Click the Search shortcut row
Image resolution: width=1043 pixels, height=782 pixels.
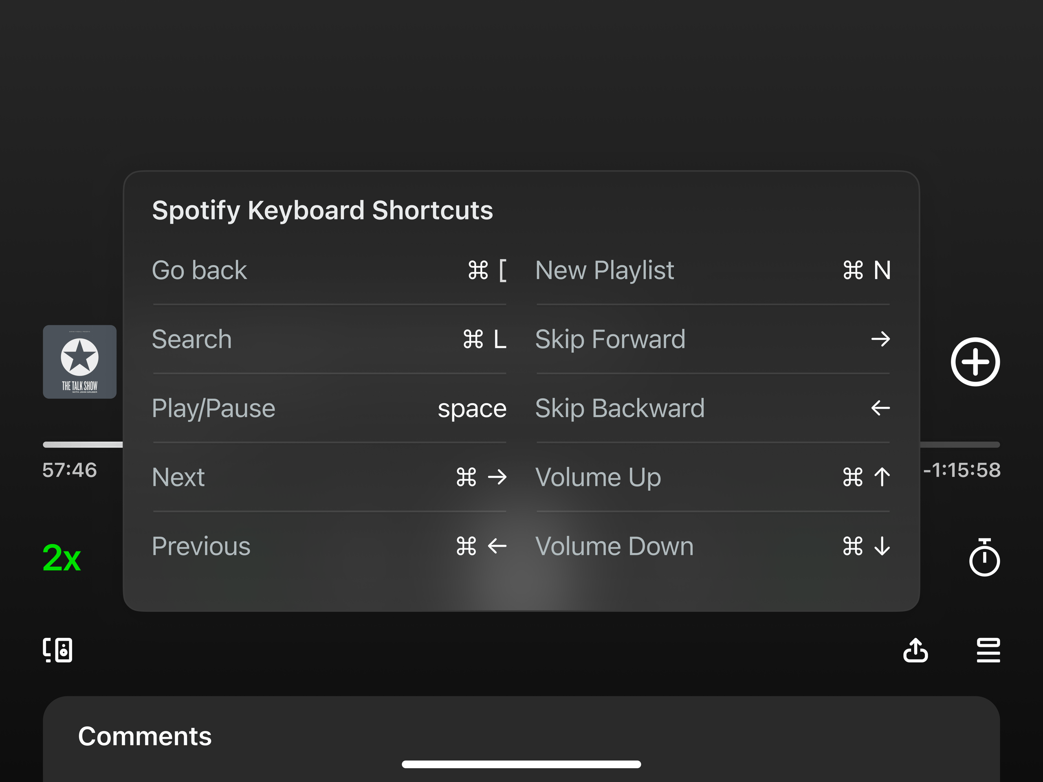pos(330,339)
